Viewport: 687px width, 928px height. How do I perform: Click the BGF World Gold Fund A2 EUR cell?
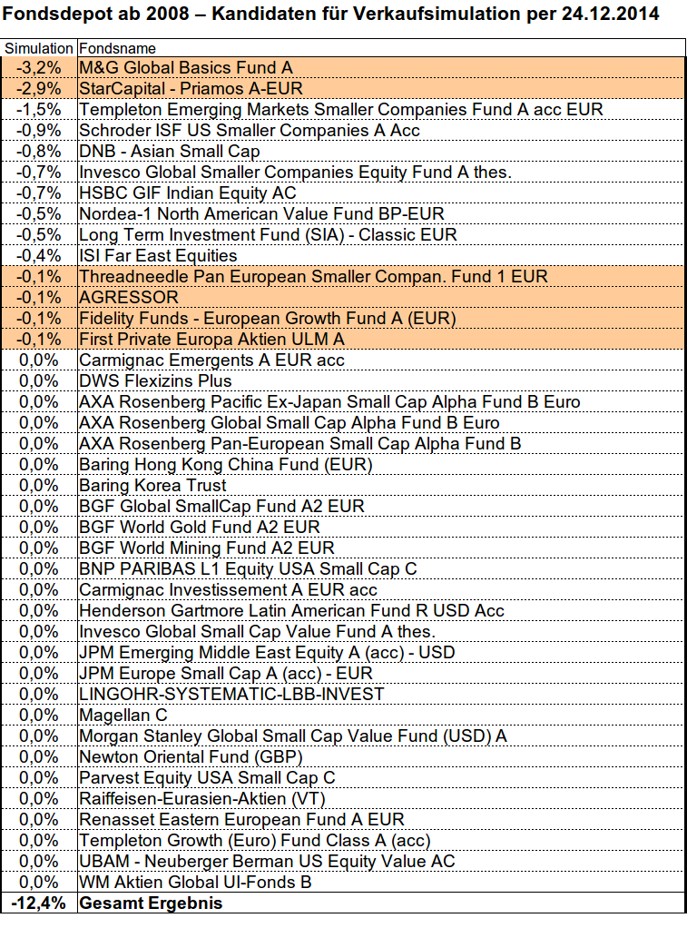click(x=200, y=528)
